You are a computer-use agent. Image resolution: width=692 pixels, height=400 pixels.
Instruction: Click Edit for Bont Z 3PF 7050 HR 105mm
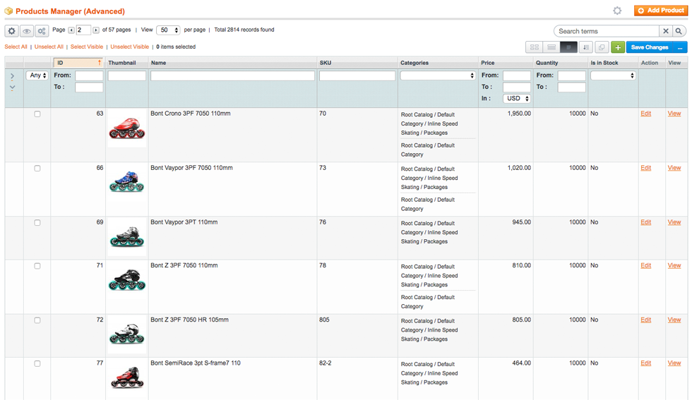[645, 320]
